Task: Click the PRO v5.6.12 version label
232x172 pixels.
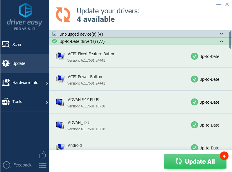Action: (x=25, y=29)
